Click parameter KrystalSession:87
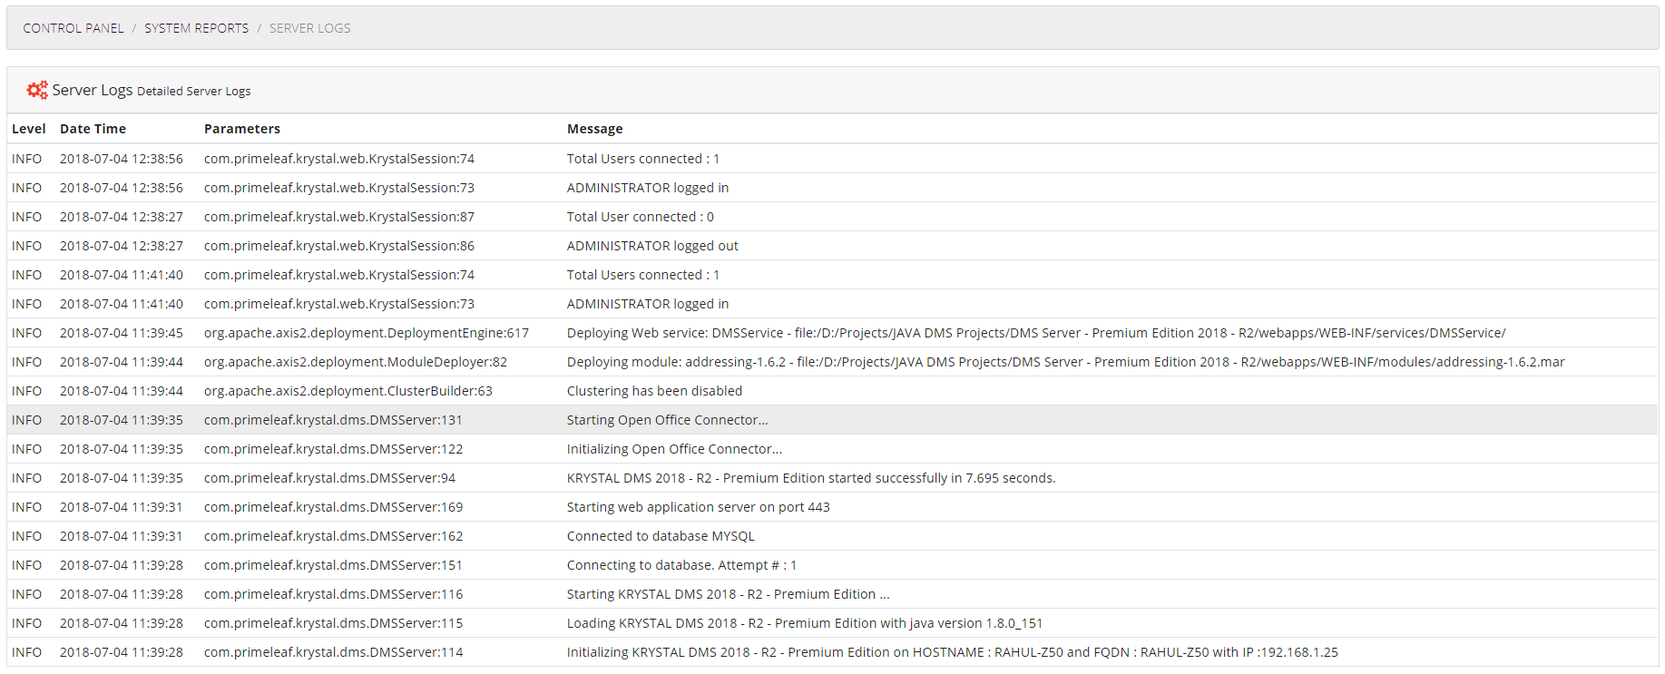1665x674 pixels. (x=339, y=217)
